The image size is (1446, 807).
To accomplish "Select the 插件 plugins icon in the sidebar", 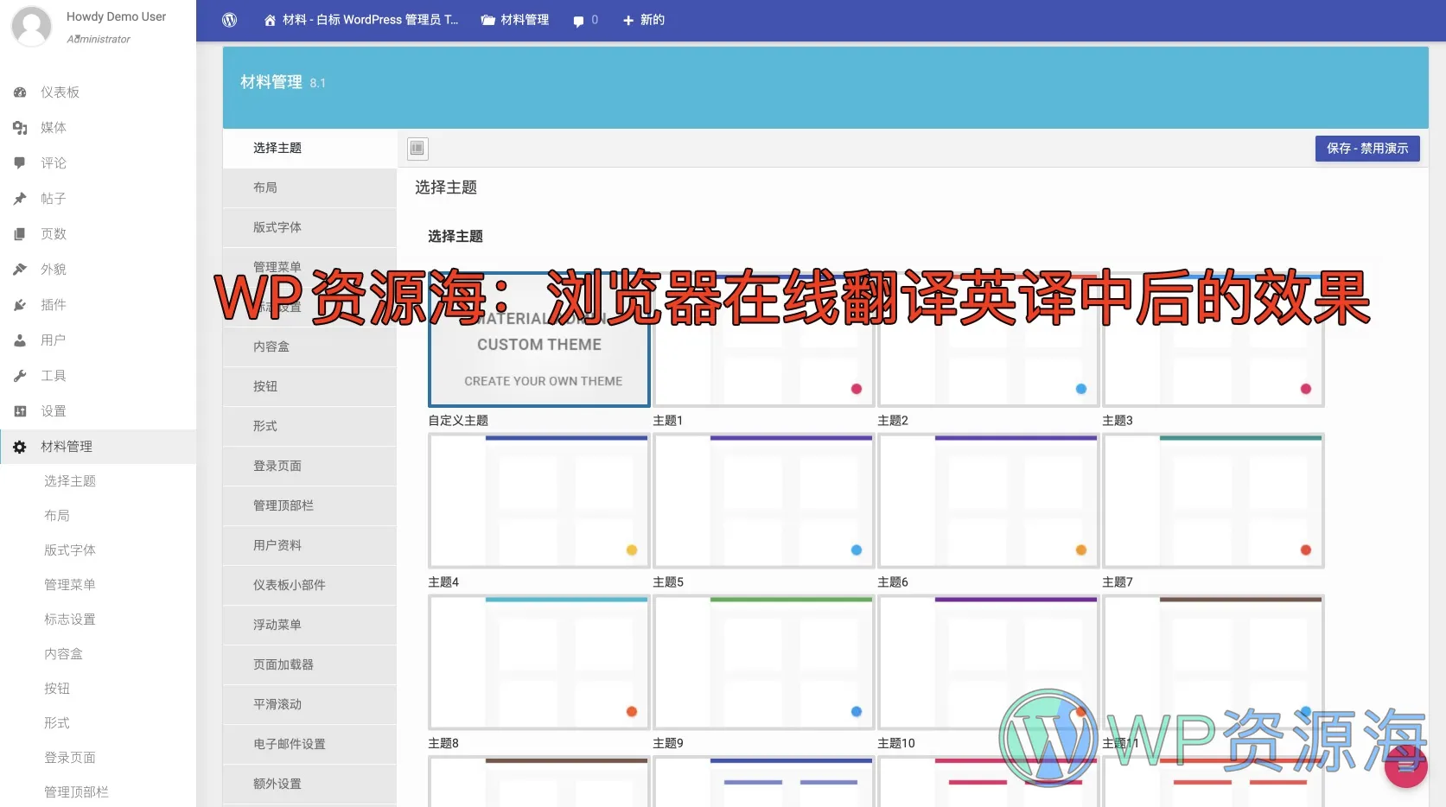I will tap(20, 305).
